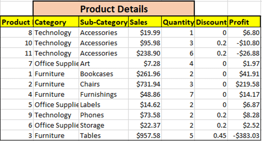Click the Discount column header
The height and width of the screenshot is (141, 262).
(211, 22)
